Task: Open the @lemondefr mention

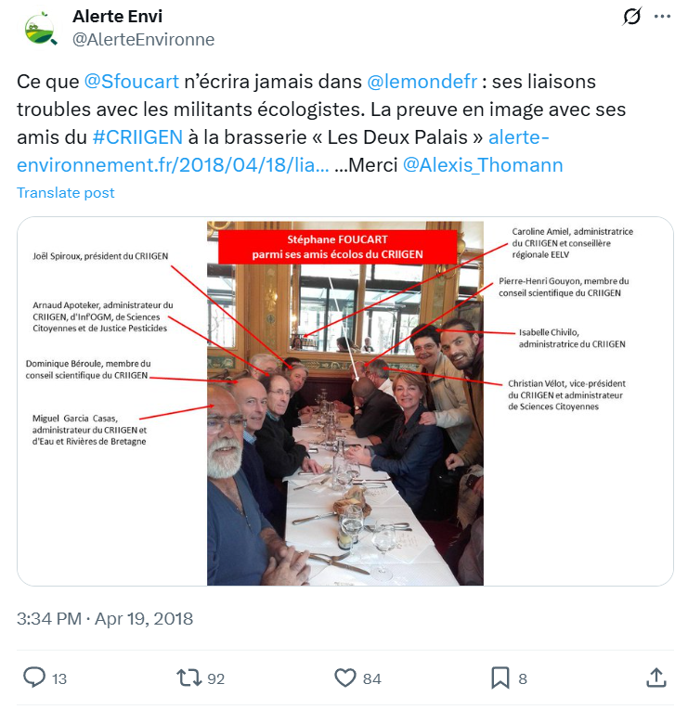Action: pyautogui.click(x=422, y=82)
